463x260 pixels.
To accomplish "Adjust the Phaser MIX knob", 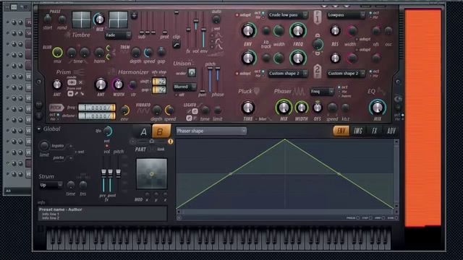I will point(284,108).
